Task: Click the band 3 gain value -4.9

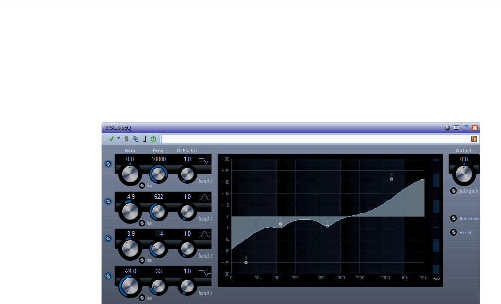Action: (130, 197)
